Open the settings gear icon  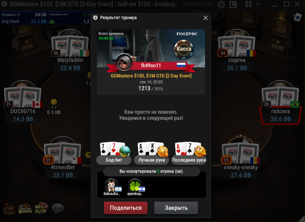[x=221, y=4]
